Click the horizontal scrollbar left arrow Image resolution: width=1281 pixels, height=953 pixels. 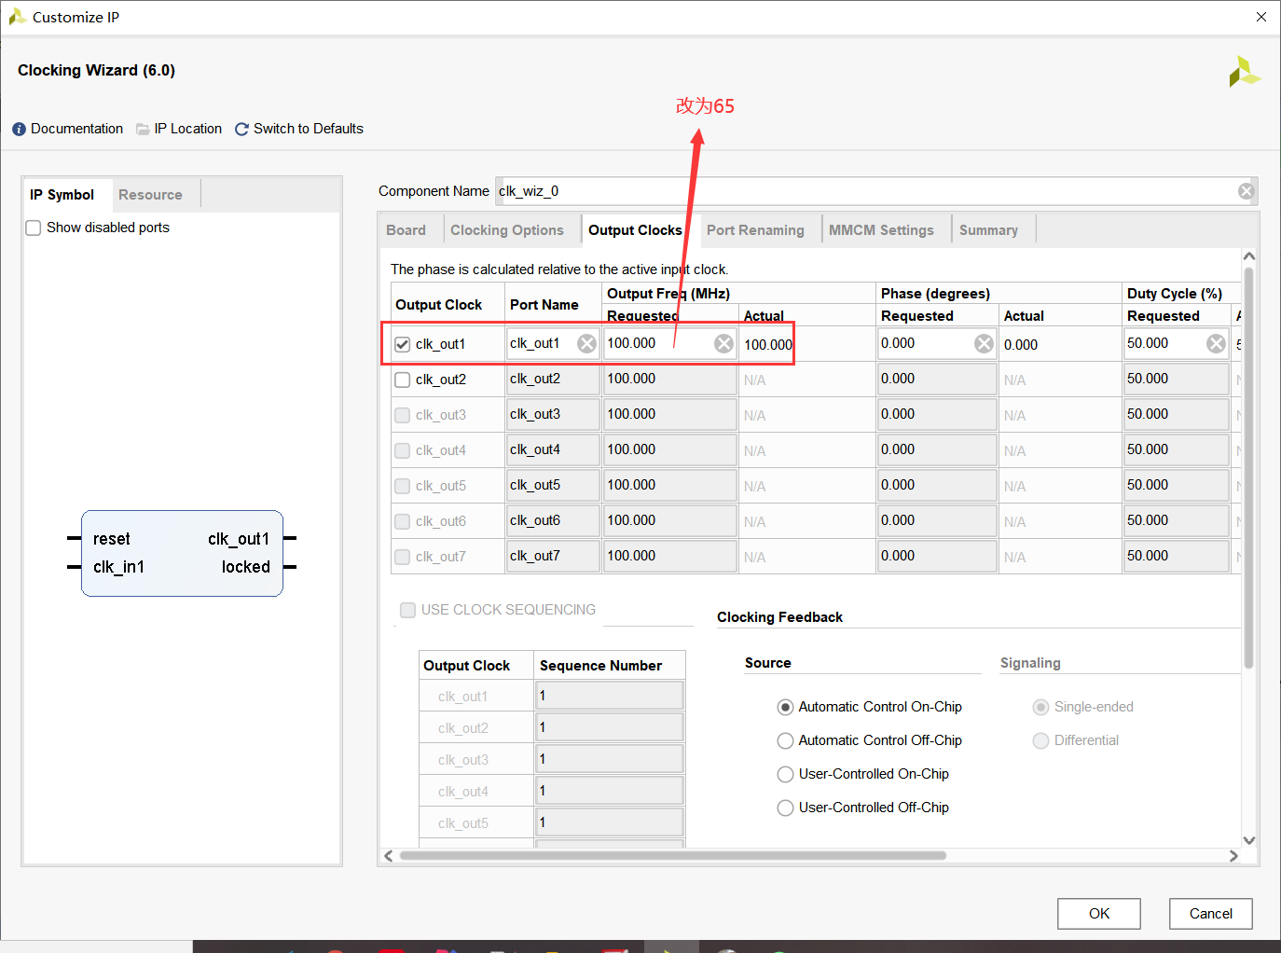point(389,855)
